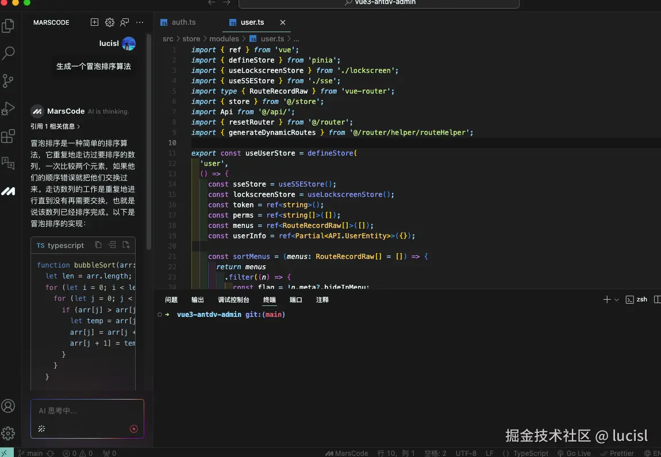This screenshot has height=457, width=661.
Task: Open the Extensions view
Action: (x=8, y=135)
